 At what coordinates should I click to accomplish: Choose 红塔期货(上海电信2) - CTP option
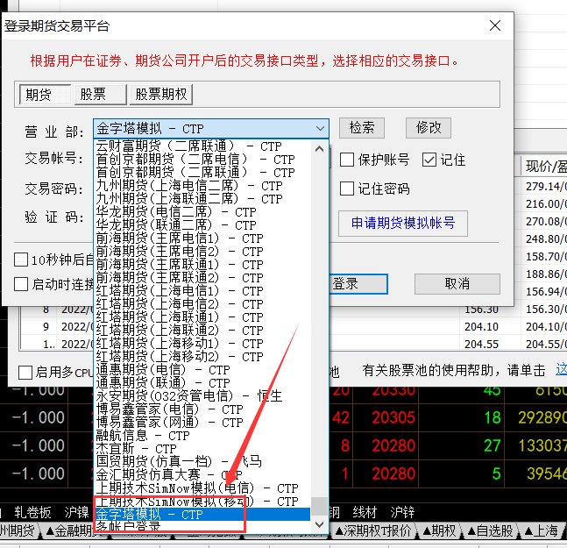(x=202, y=304)
